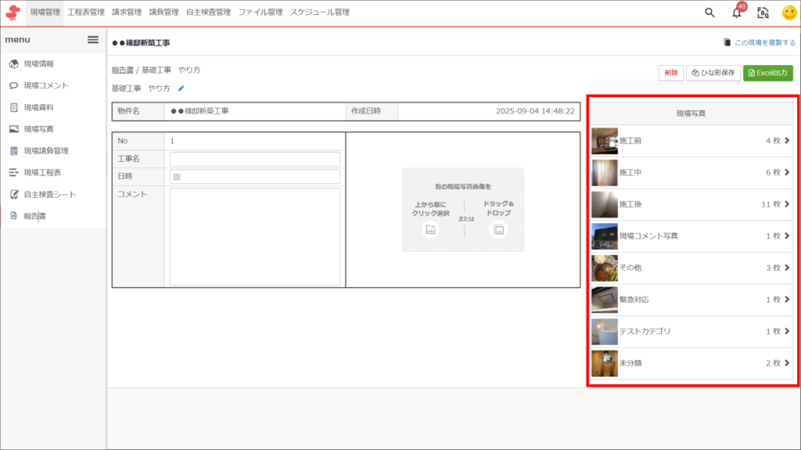
Task: Collapse sidebar with the hamburger menu icon
Action: [92, 40]
